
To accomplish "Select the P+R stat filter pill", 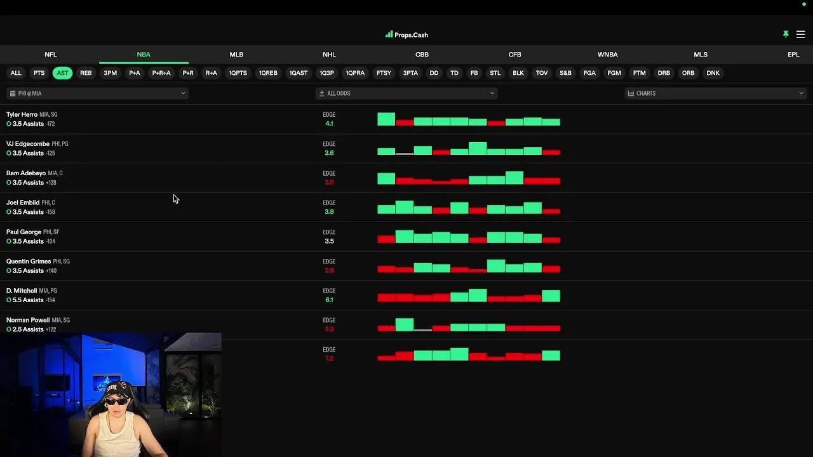I will coord(188,73).
